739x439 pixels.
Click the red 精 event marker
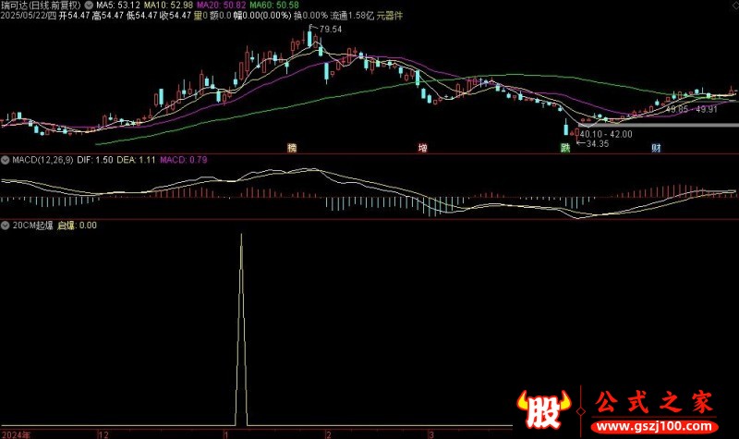coord(292,148)
